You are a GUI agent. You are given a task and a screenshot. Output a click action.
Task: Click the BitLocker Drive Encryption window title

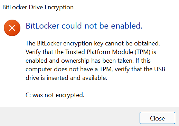pos(38,8)
